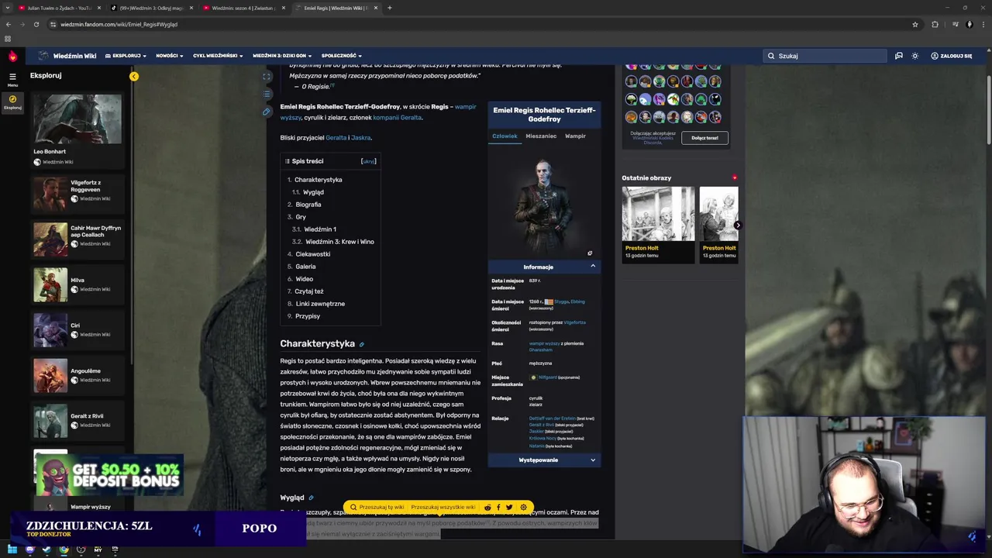Edit the Charakterystyka section pencil icon
The height and width of the screenshot is (558, 992).
pyautogui.click(x=361, y=344)
